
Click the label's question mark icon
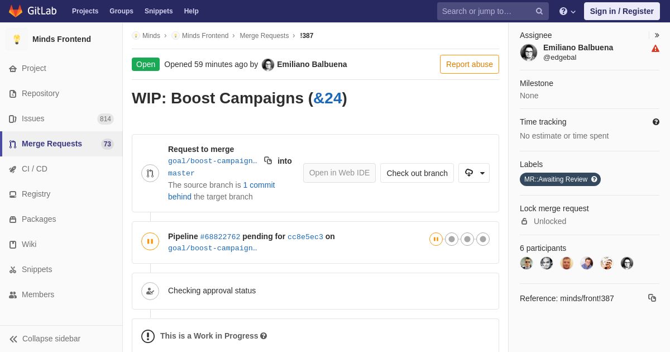click(595, 179)
